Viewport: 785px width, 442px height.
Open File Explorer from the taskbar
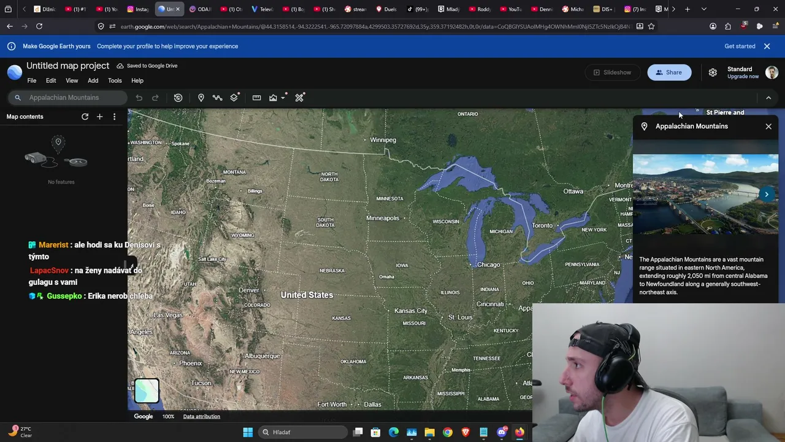430,432
